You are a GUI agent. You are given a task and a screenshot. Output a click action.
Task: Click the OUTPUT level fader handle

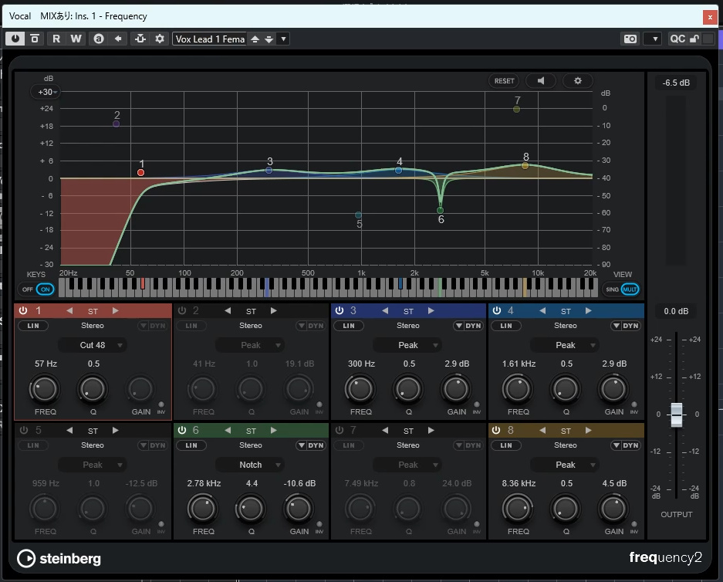click(x=676, y=415)
